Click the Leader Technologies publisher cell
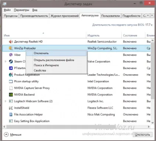The width and height of the screenshot is (156, 141). click(x=103, y=75)
